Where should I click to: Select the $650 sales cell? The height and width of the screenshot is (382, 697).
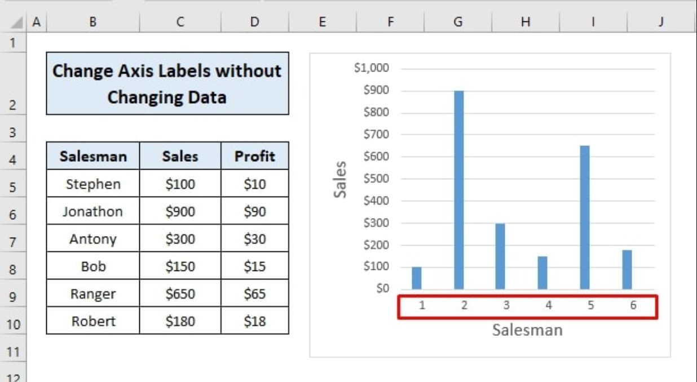pos(180,294)
